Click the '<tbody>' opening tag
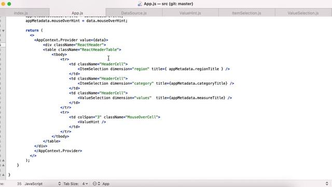332x187 pixels. (59, 55)
